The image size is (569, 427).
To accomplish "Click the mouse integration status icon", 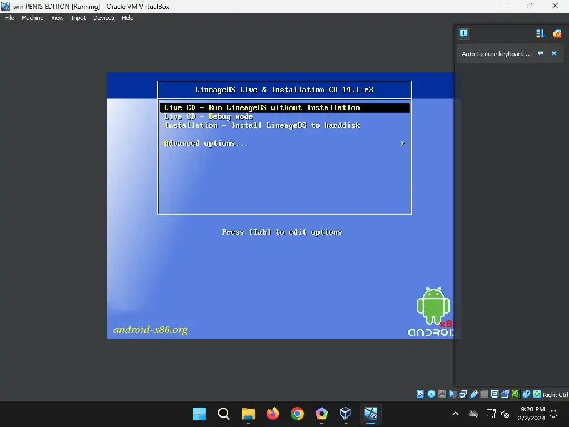I will pyautogui.click(x=526, y=394).
